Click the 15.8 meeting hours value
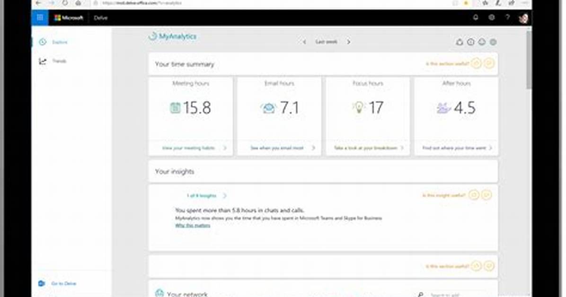The width and height of the screenshot is (566, 297). tap(197, 108)
